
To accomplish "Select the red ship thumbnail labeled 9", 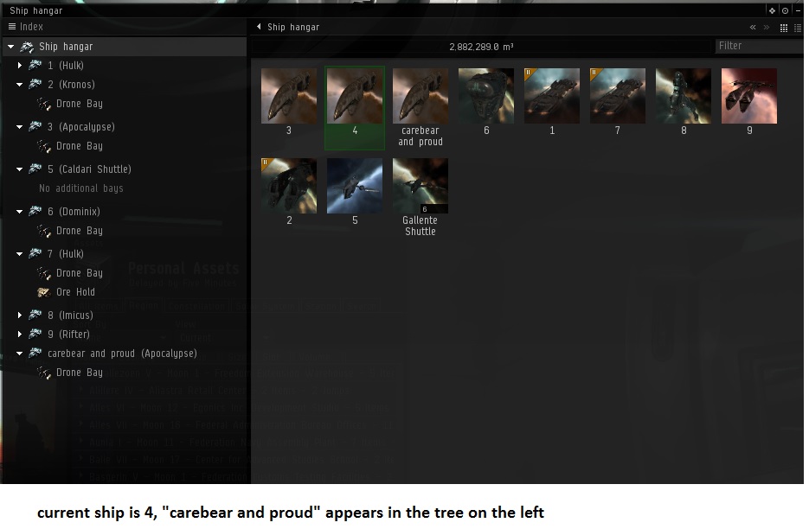I will [749, 96].
